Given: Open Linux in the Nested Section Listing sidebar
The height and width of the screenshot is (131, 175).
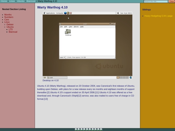Looking at the screenshot, I should (7, 22).
